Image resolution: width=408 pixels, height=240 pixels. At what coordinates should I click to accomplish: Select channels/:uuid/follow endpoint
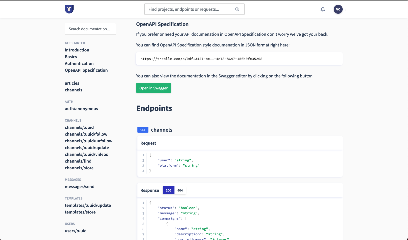(86, 134)
